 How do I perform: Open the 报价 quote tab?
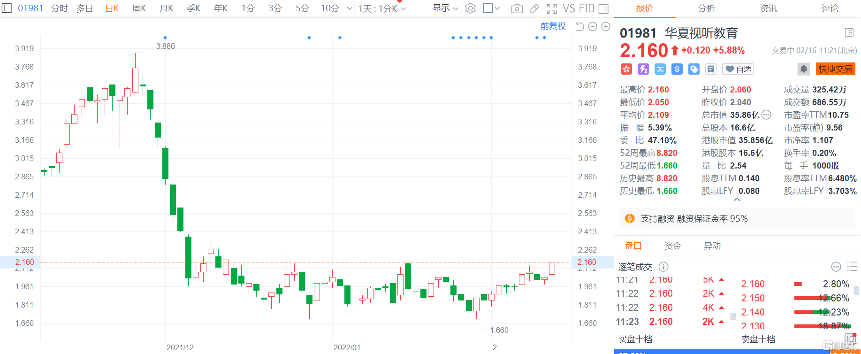[x=644, y=8]
